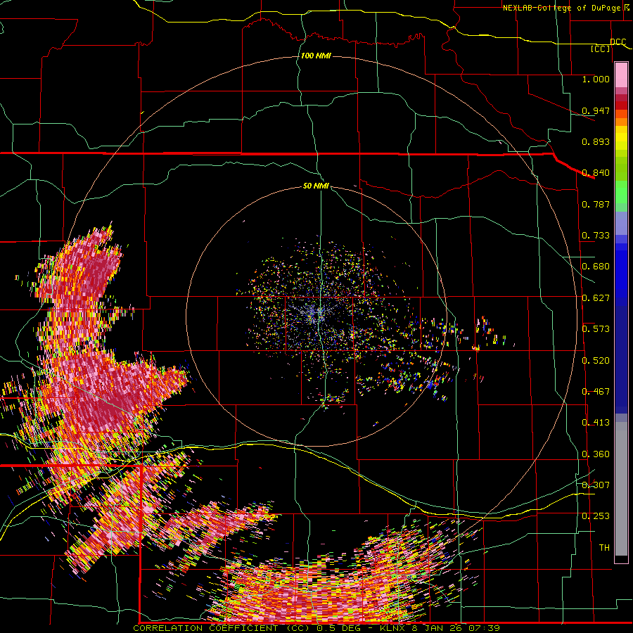Select the 50 NMI range ring label
The width and height of the screenshot is (633, 633).
[x=316, y=186]
